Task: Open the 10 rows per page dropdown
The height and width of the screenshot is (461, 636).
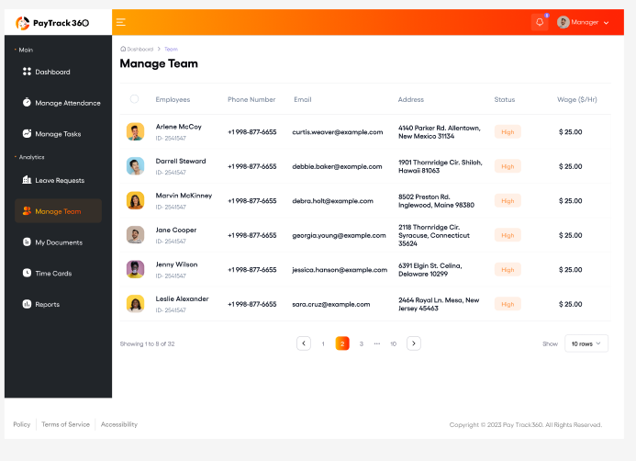Action: tap(586, 343)
